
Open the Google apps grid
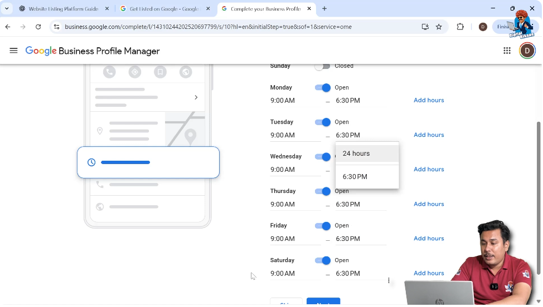tap(507, 51)
